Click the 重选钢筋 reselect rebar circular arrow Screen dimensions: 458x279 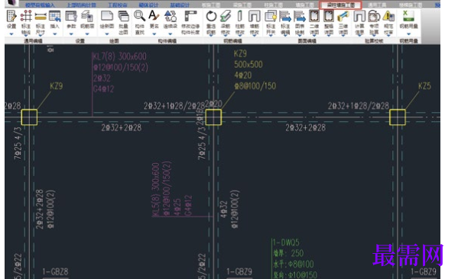[x=211, y=16]
